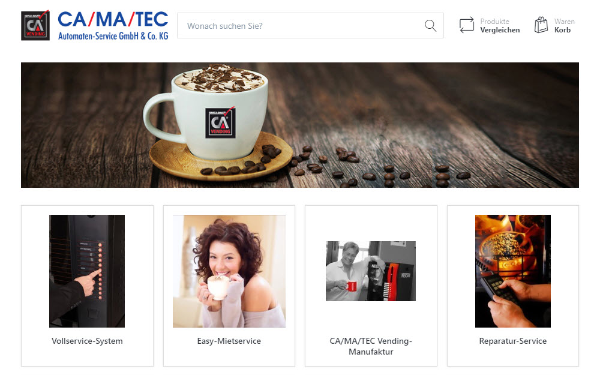The image size is (600, 375).
Task: Open the shopping bag cart icon
Action: click(x=541, y=25)
